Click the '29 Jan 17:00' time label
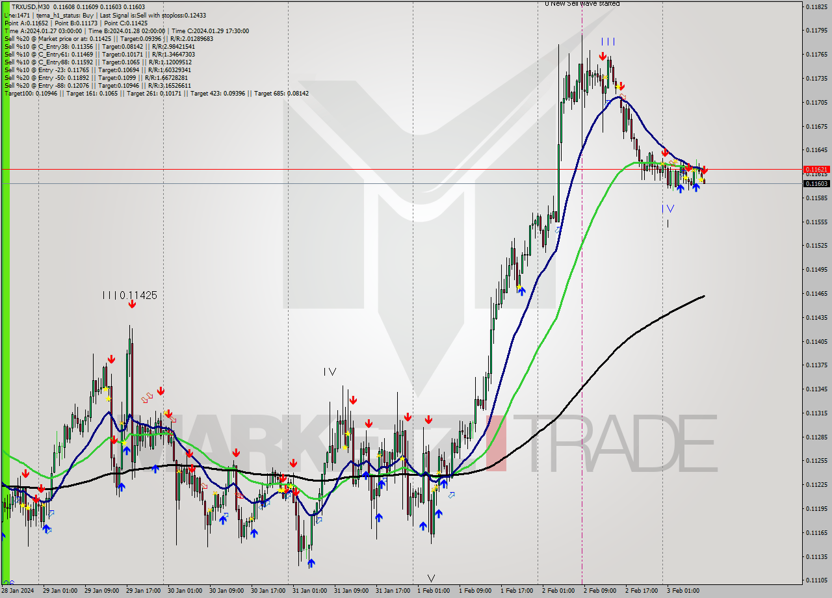The image size is (832, 598). pos(142,591)
